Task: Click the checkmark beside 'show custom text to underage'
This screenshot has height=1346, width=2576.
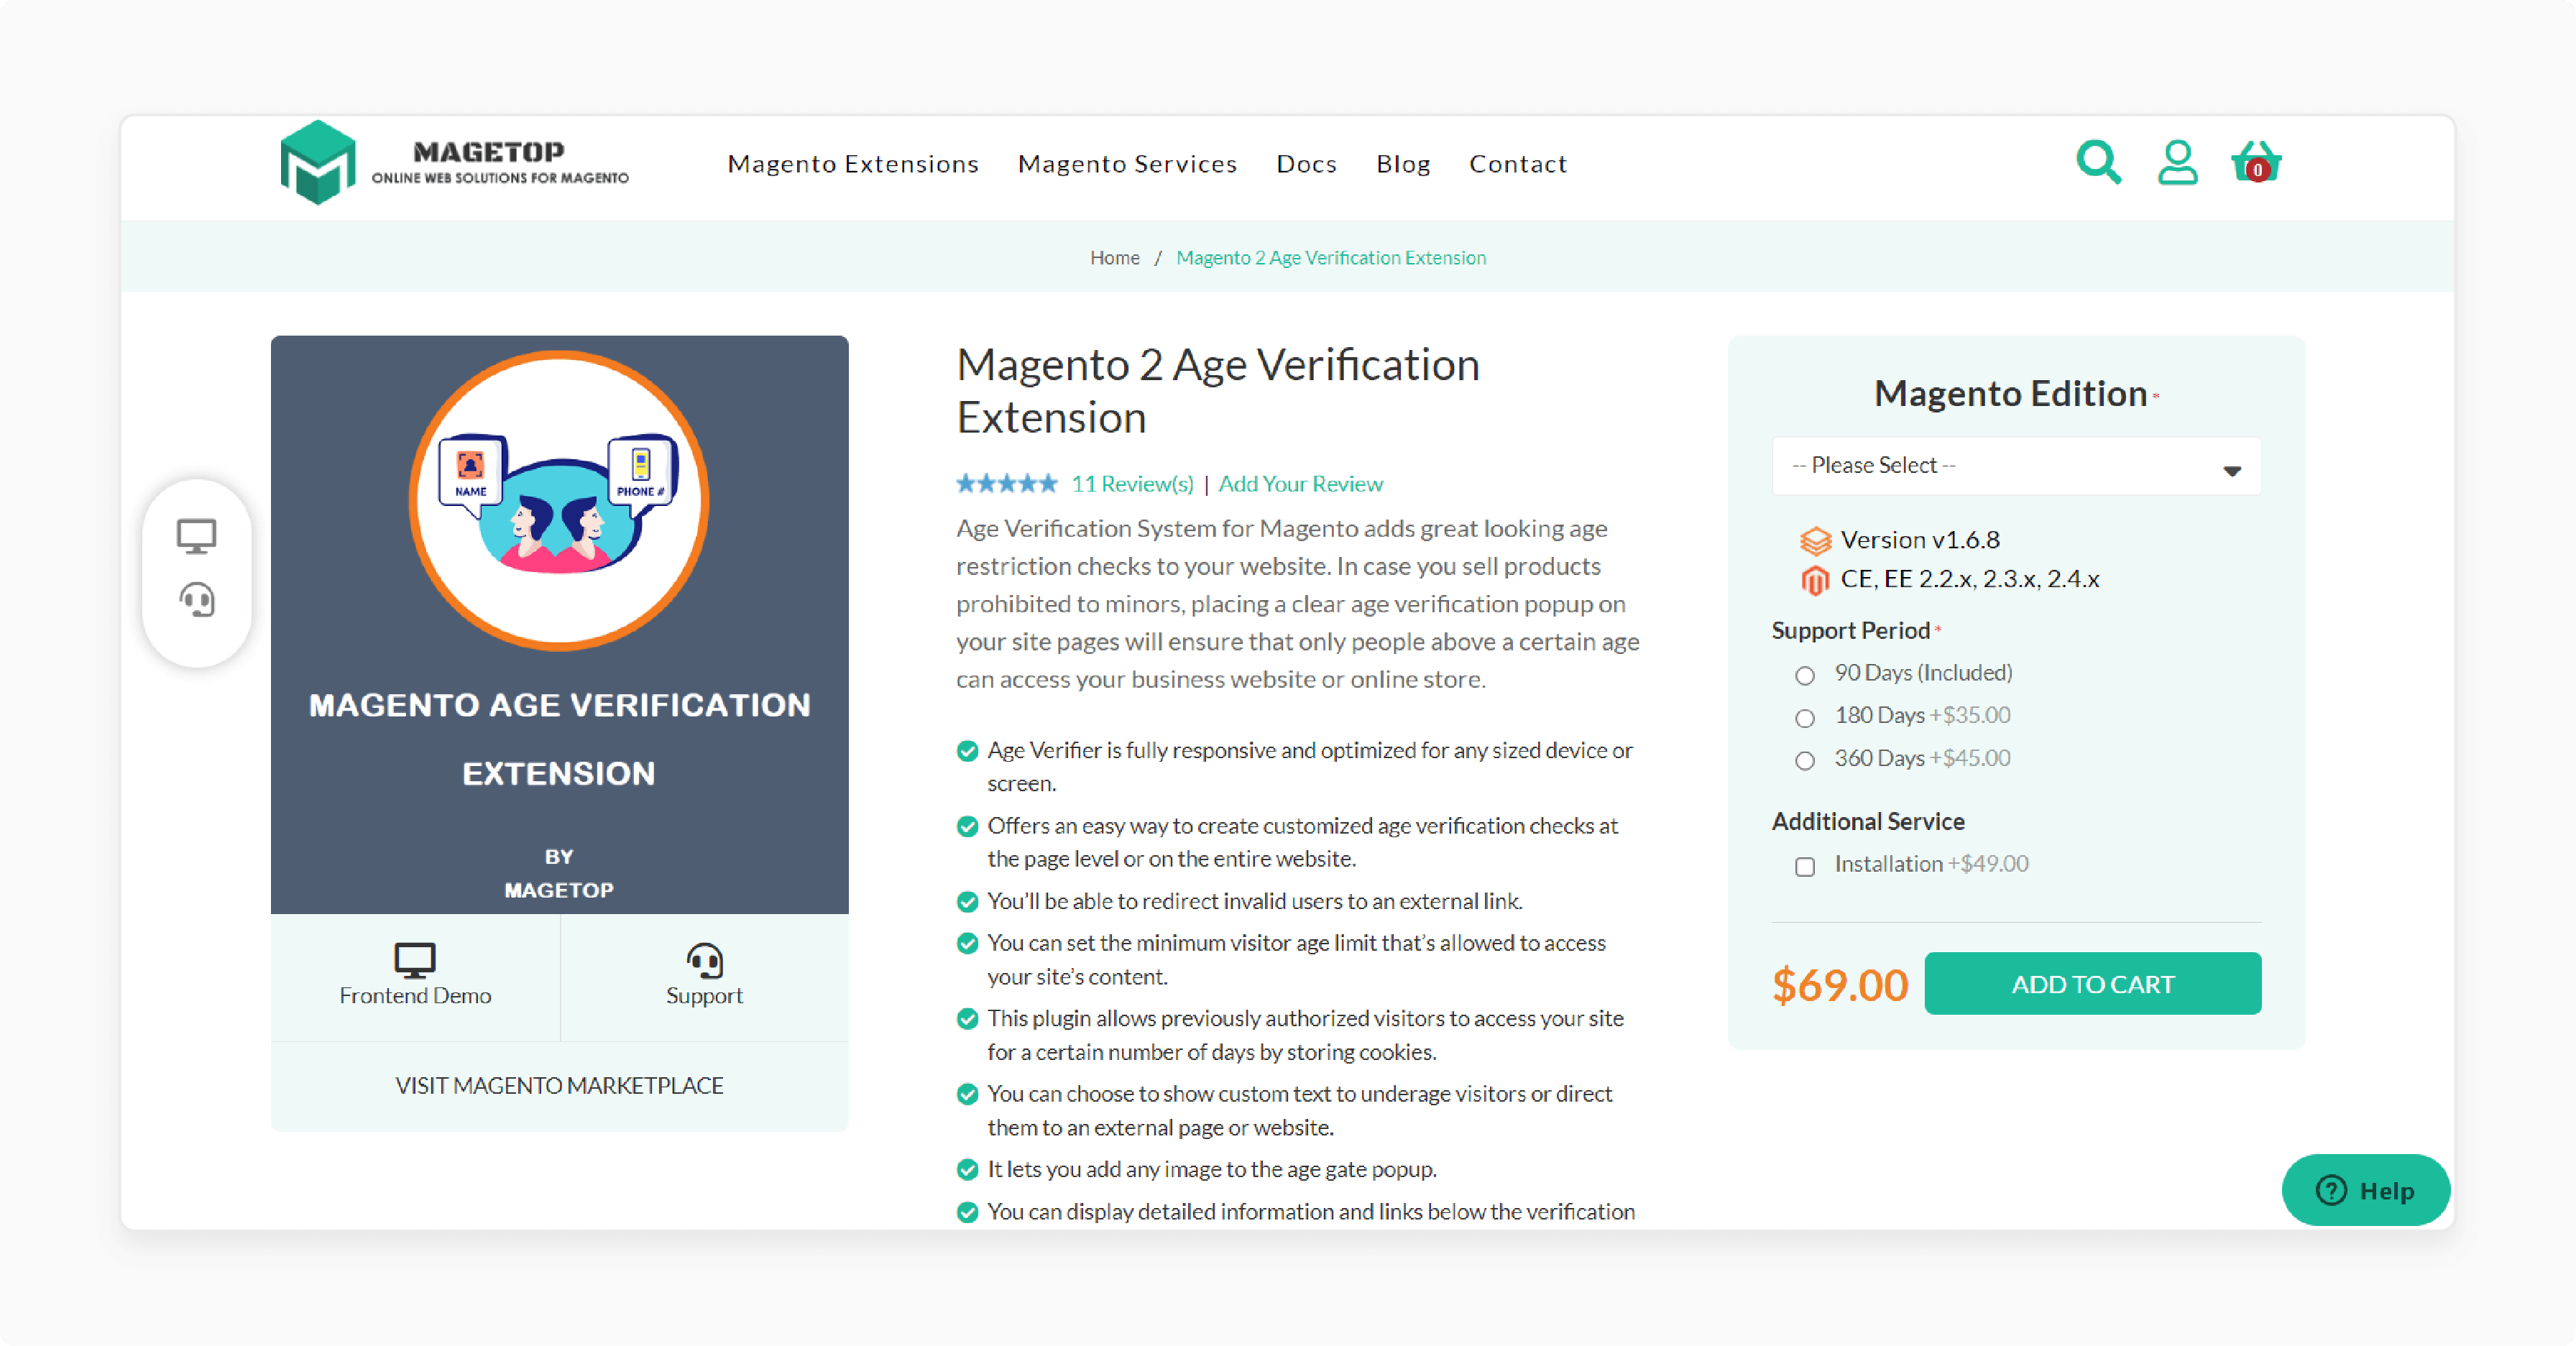Action: point(966,1095)
